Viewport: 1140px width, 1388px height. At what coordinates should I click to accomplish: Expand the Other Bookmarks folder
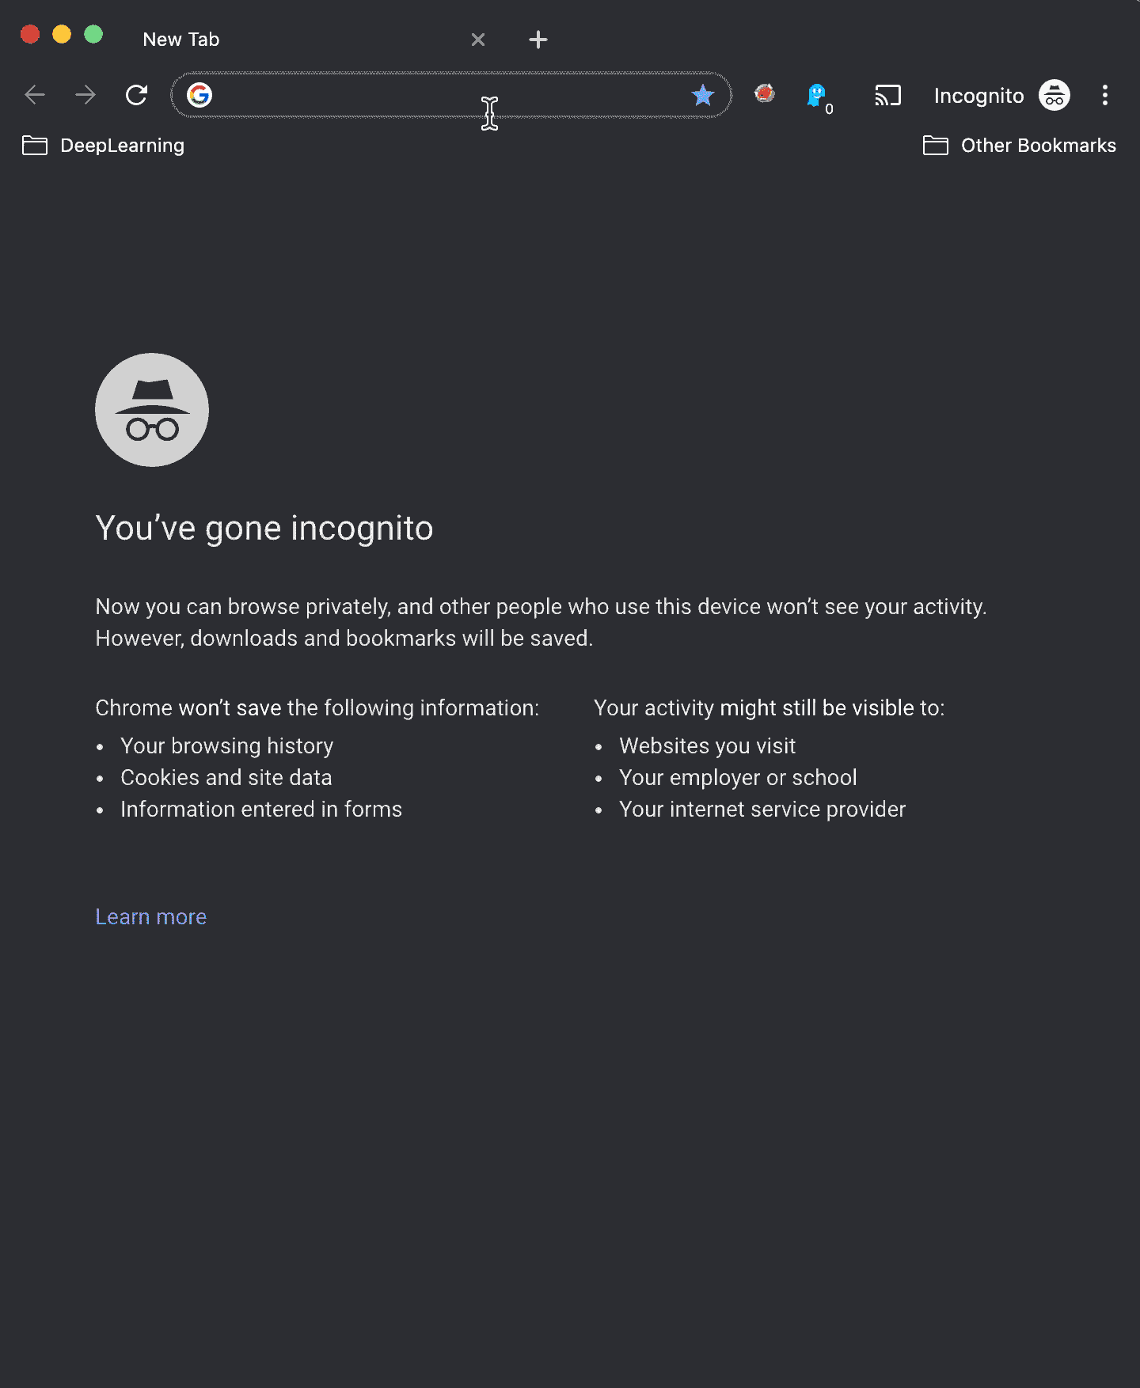(1020, 146)
